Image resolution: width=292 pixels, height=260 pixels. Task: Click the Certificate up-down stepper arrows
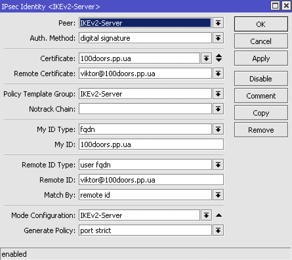218,58
